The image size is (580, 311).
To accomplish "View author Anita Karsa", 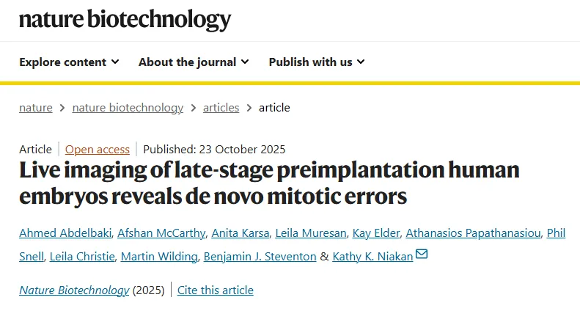I will click(x=238, y=233).
